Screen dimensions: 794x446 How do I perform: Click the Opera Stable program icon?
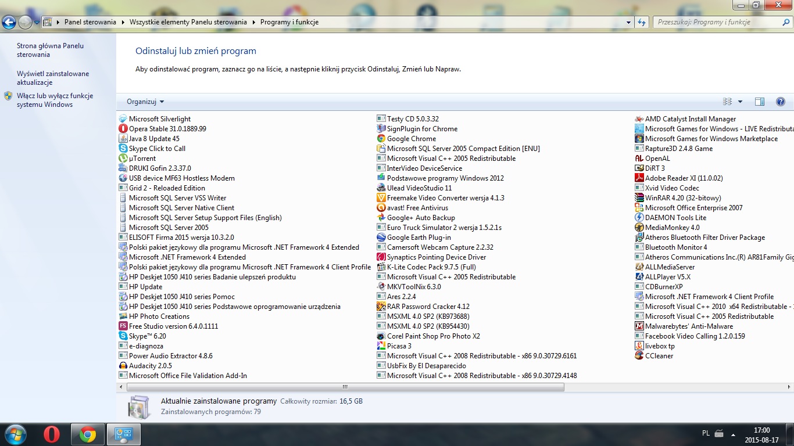pyautogui.click(x=123, y=129)
